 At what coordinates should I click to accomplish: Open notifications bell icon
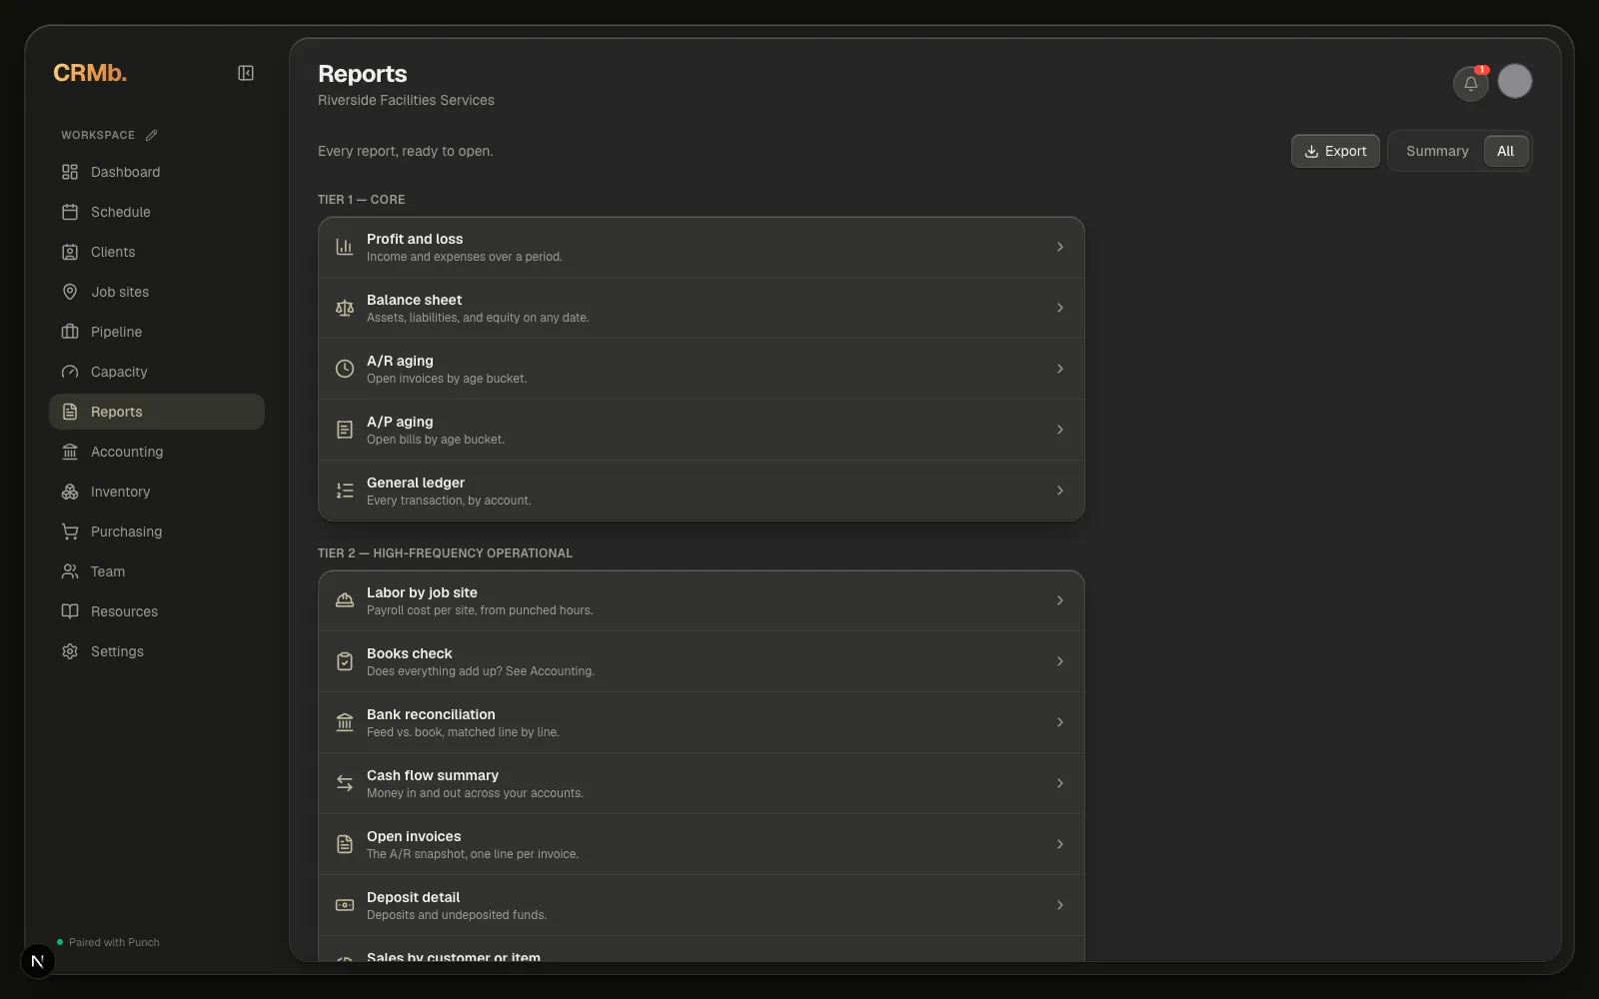click(1470, 83)
